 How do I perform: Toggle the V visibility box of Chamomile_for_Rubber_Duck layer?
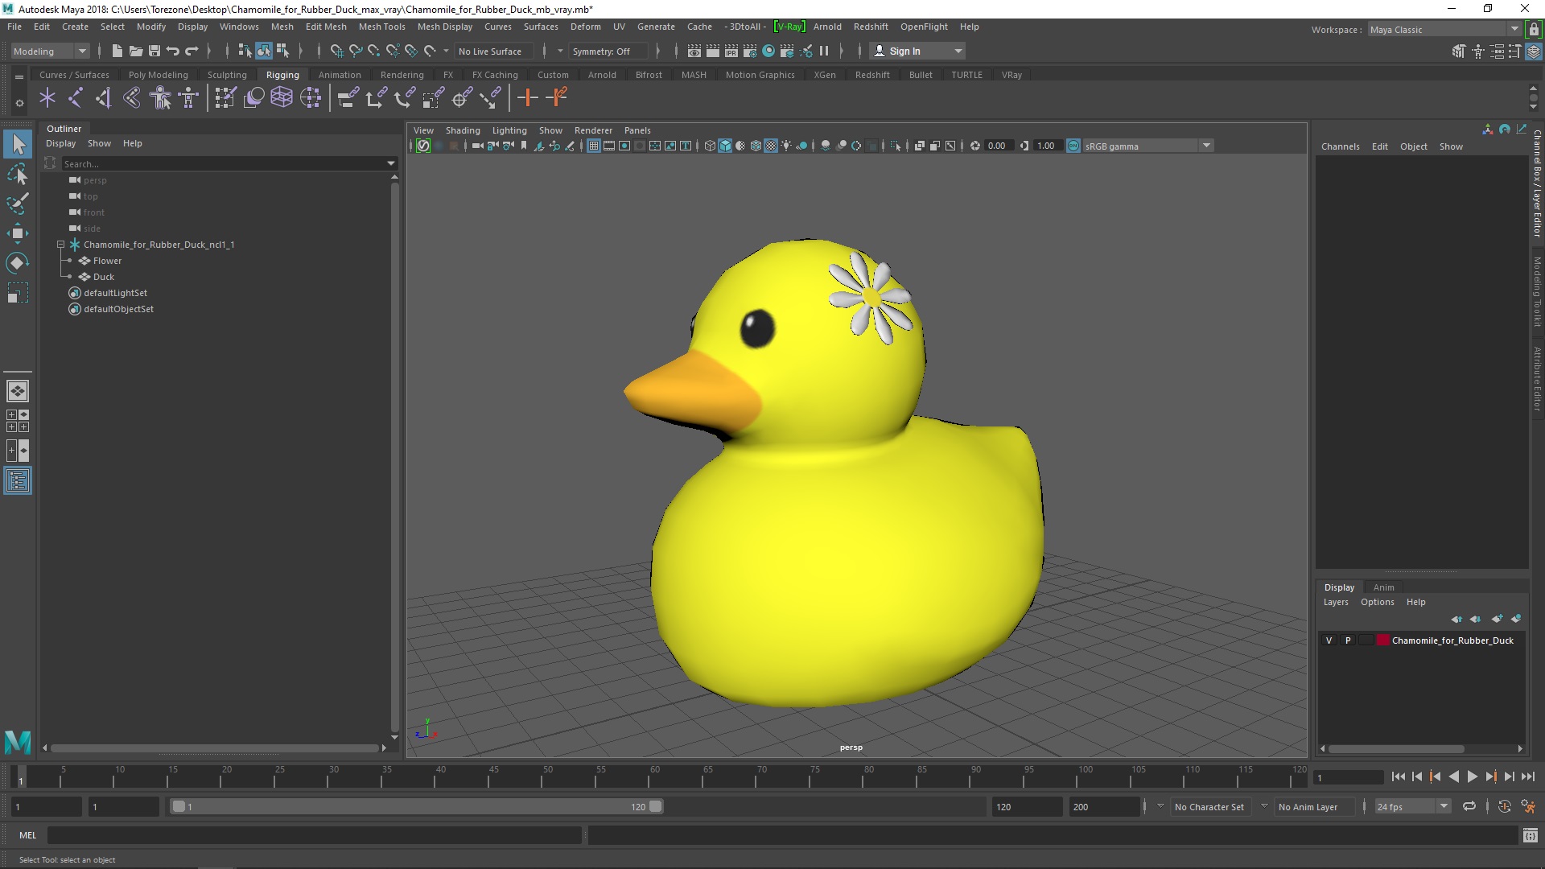point(1329,640)
